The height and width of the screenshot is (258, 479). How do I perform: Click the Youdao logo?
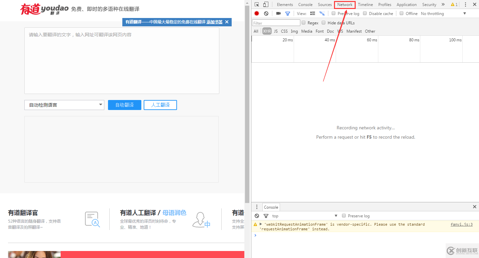[45, 9]
